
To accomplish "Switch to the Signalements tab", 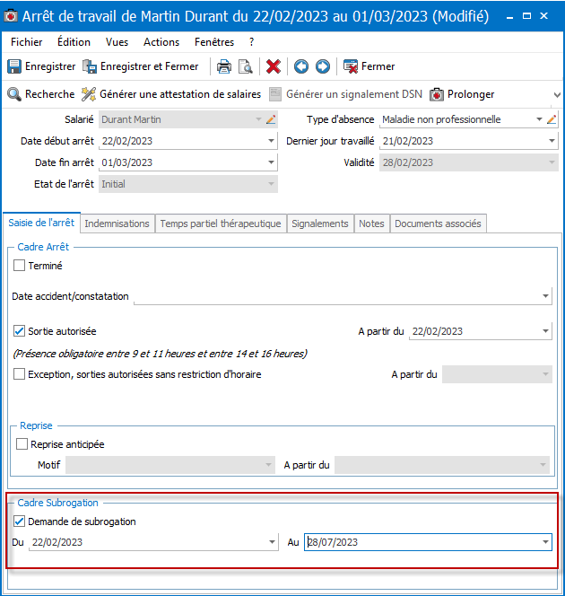I will (x=320, y=223).
